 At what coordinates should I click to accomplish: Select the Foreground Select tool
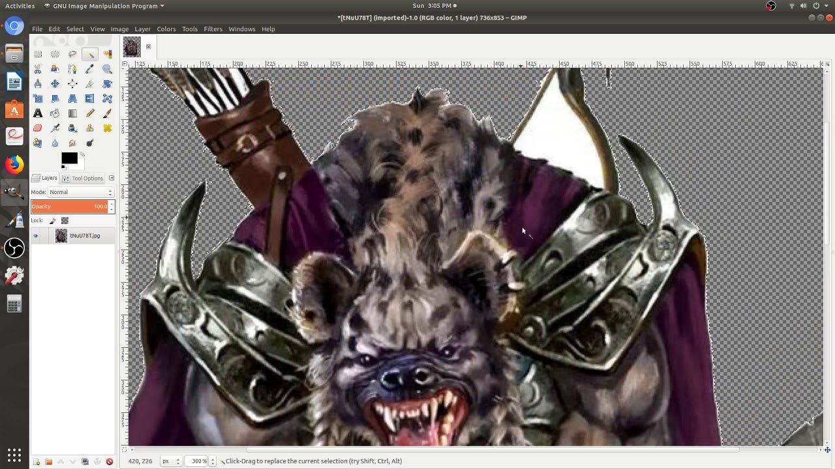(55, 69)
